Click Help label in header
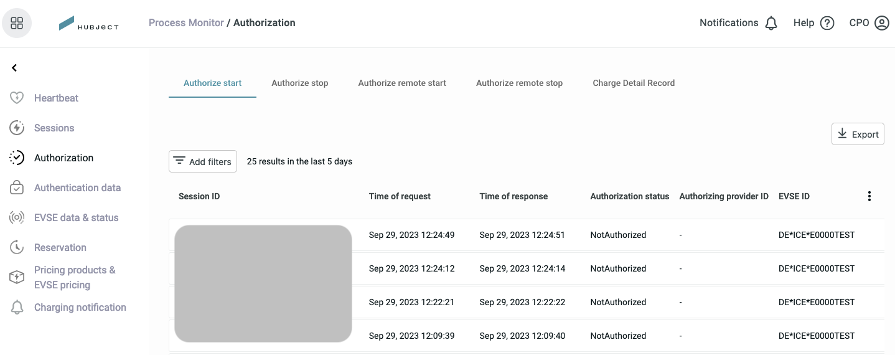Screen dimensions: 895x355 [804, 22]
